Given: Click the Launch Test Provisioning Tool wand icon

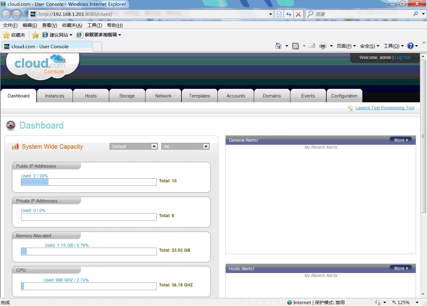Looking at the screenshot, I should (x=351, y=108).
